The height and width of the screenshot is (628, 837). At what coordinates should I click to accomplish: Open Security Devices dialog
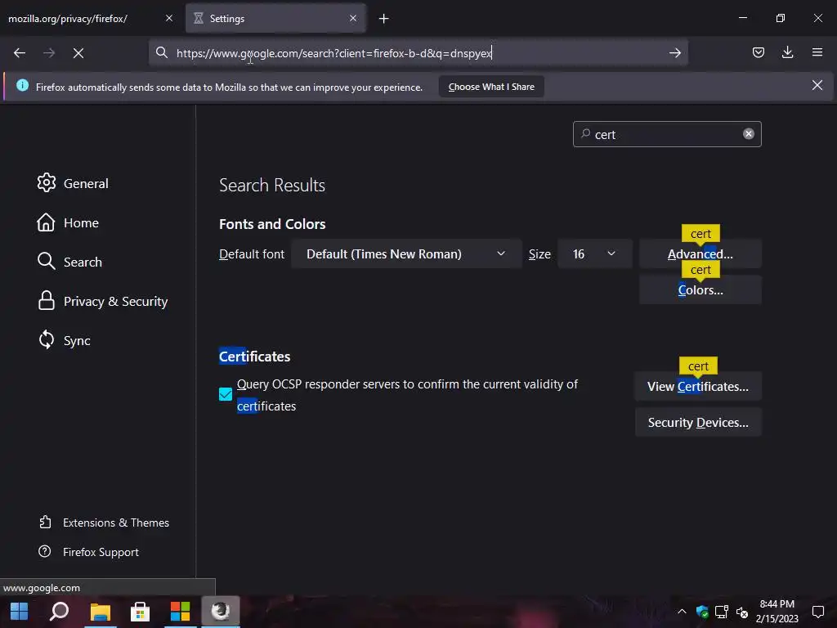coord(698,423)
